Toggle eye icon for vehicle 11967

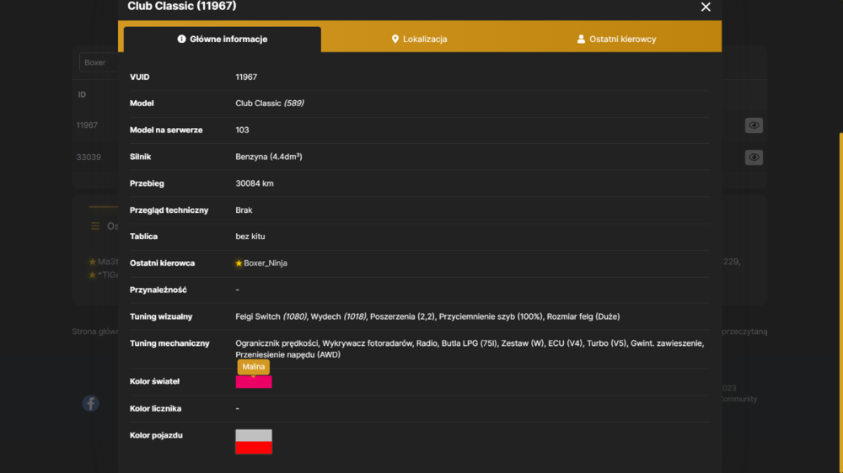(x=754, y=125)
